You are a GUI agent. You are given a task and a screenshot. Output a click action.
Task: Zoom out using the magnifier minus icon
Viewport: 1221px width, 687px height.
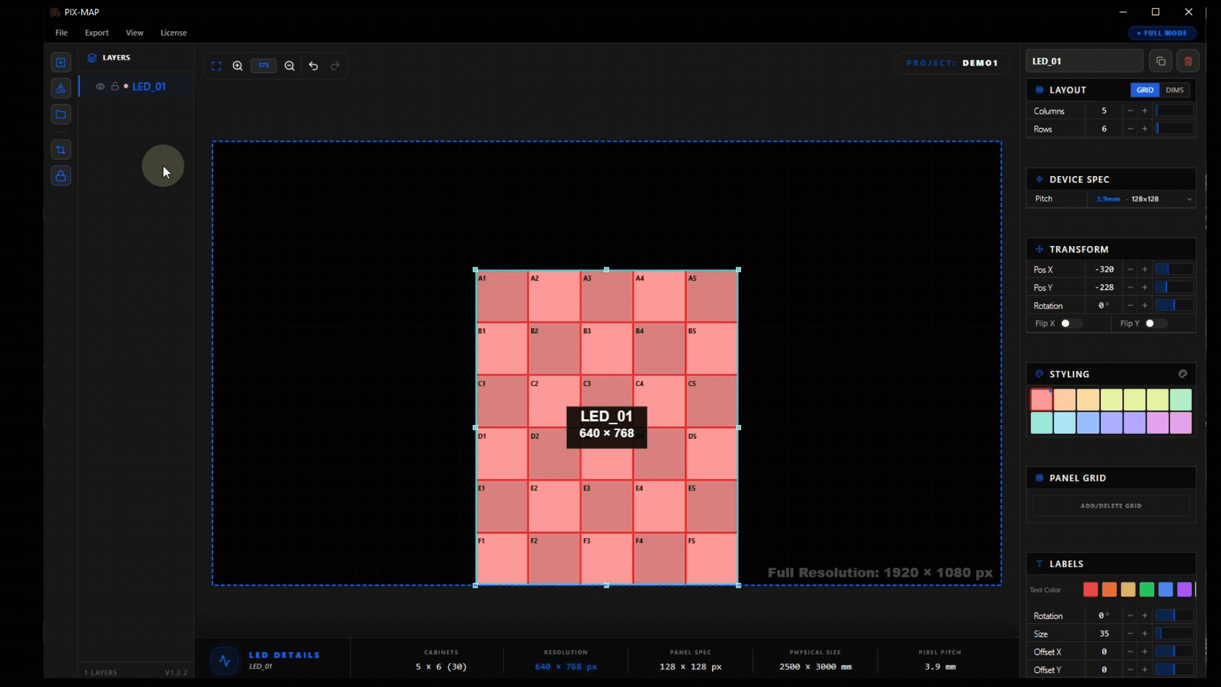[289, 66]
